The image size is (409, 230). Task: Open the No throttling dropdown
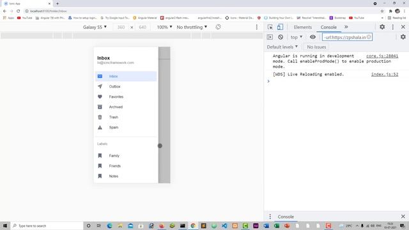tap(192, 27)
